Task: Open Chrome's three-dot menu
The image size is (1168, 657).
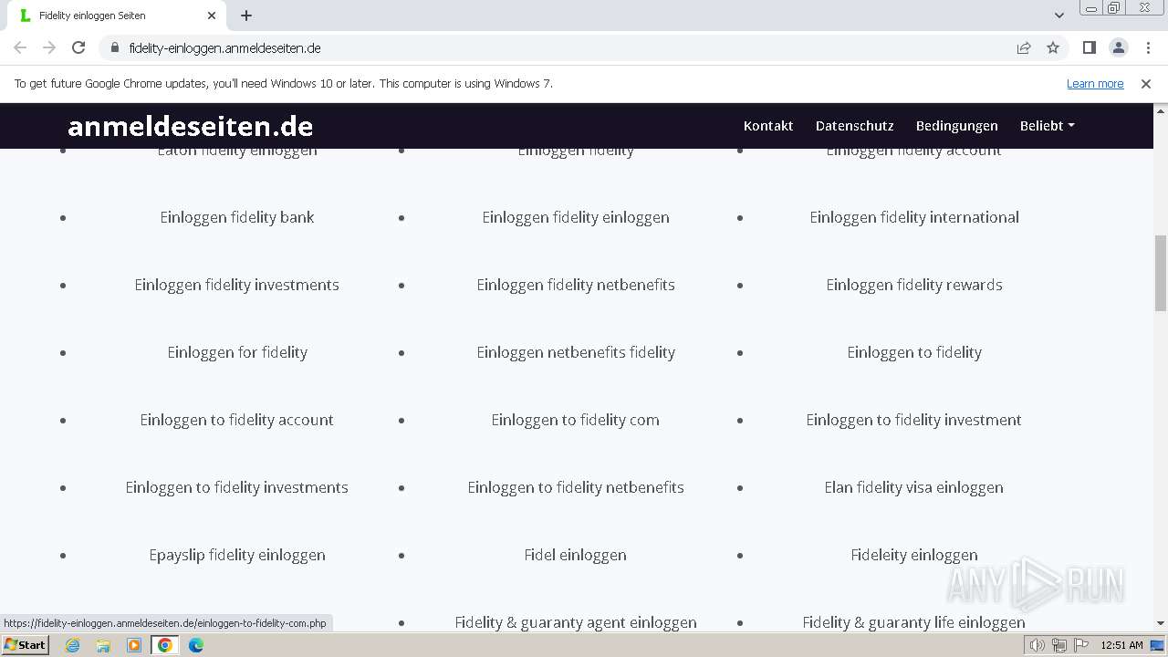Action: pyautogui.click(x=1146, y=47)
